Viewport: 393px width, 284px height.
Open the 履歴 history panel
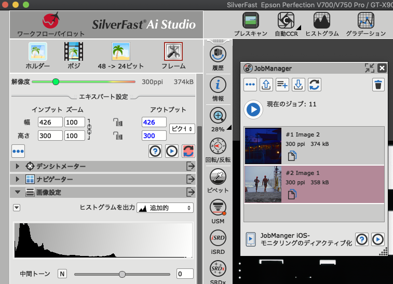[x=218, y=59]
